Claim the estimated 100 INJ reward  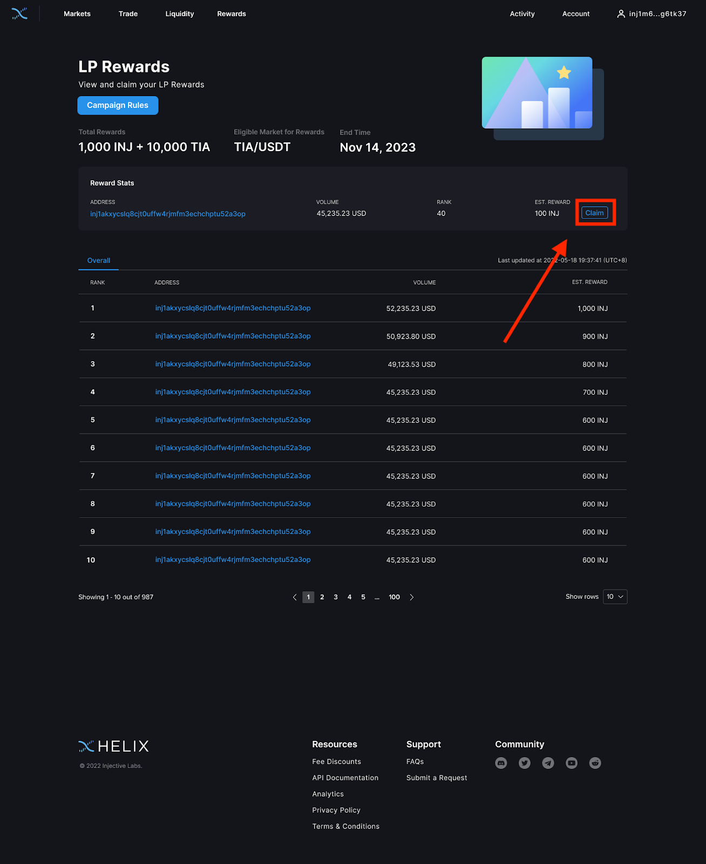pos(594,213)
